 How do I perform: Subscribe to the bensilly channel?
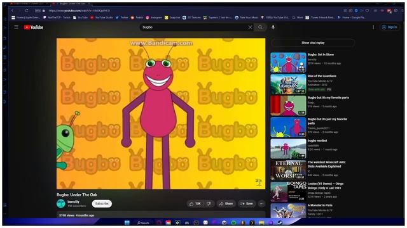102,204
